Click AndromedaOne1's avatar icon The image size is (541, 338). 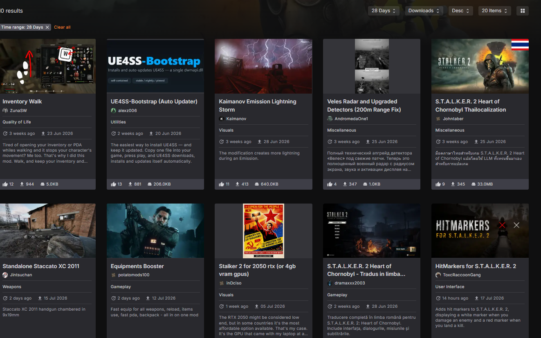(330, 119)
